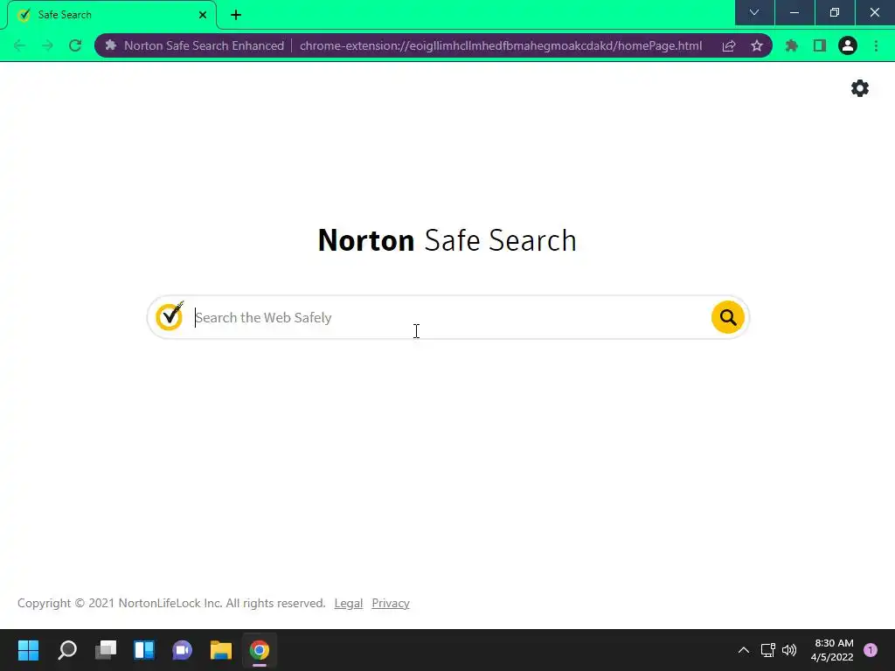Restore down the Chrome window

click(835, 12)
